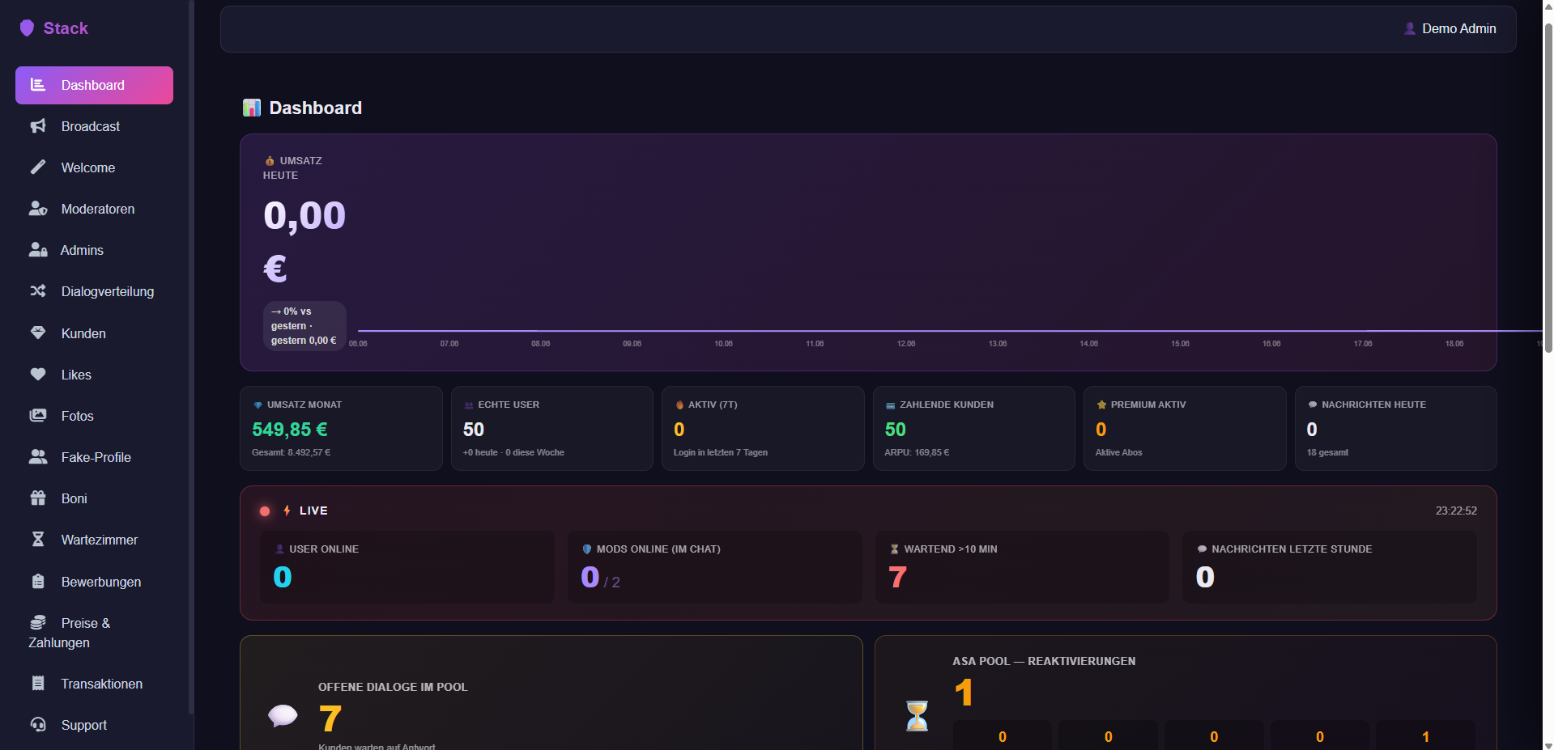Click the ASA Pool — Reaktivierungen heading
Image resolution: width=1554 pixels, height=750 pixels.
click(1044, 661)
